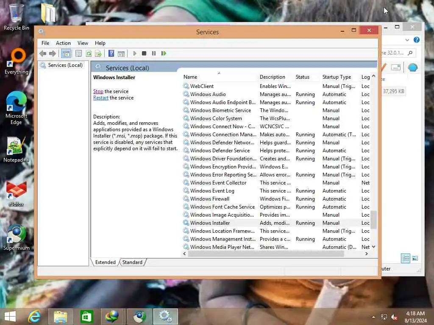Image resolution: width=434 pixels, height=325 pixels.
Task: Click the Stop the service link
Action: click(x=98, y=91)
